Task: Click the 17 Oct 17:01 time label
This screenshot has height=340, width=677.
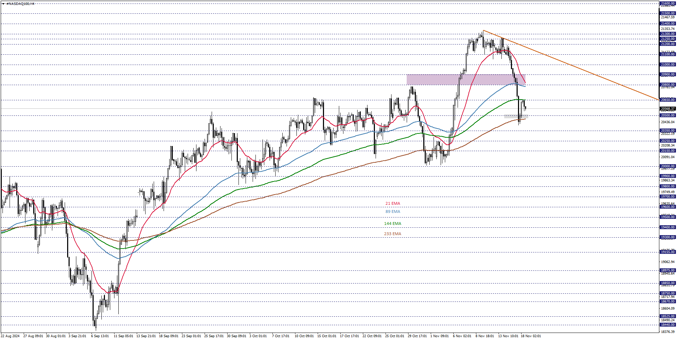Action: pos(349,336)
